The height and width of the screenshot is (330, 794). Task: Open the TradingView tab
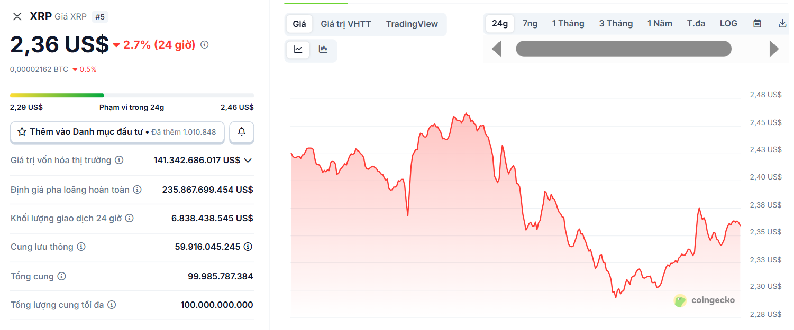coord(412,24)
